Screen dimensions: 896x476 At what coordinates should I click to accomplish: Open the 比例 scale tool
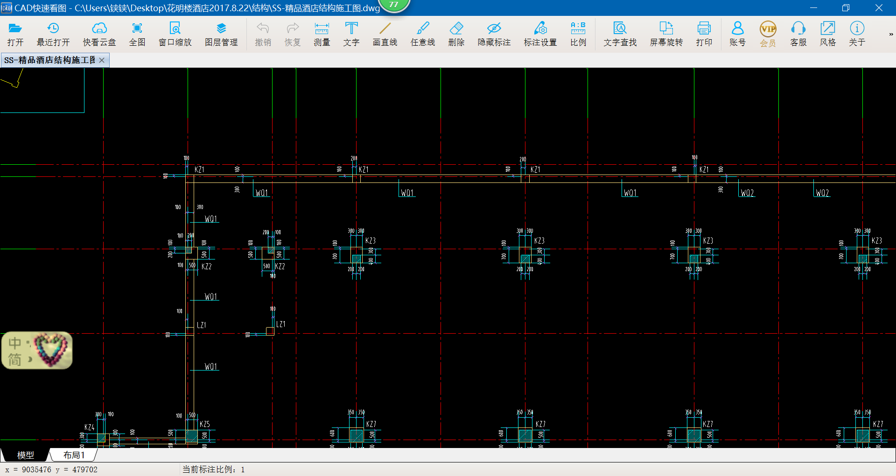pos(578,35)
